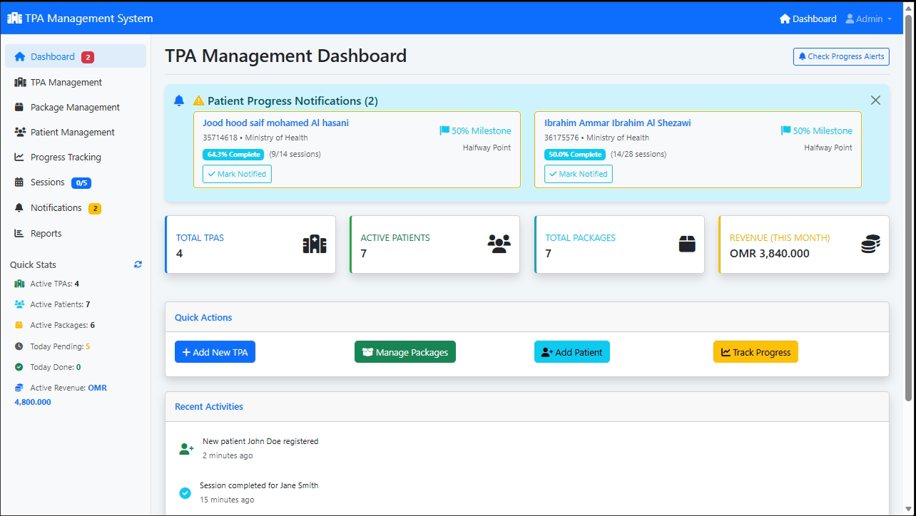Mark Jood hood saif notification as notified

tap(237, 174)
